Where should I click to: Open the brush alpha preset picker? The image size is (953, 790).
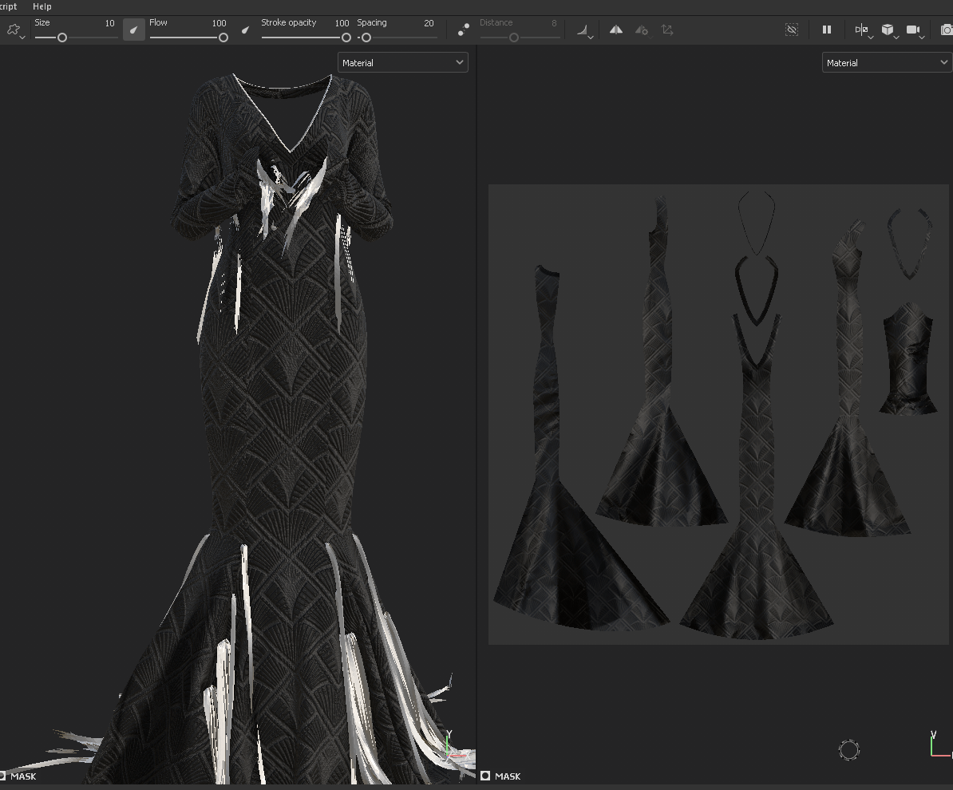[14, 30]
